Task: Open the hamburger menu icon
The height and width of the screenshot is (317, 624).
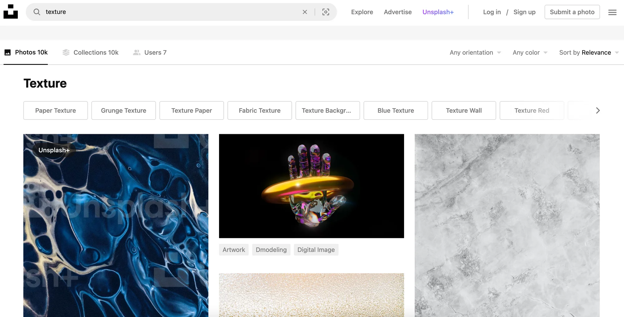Action: pyautogui.click(x=612, y=12)
